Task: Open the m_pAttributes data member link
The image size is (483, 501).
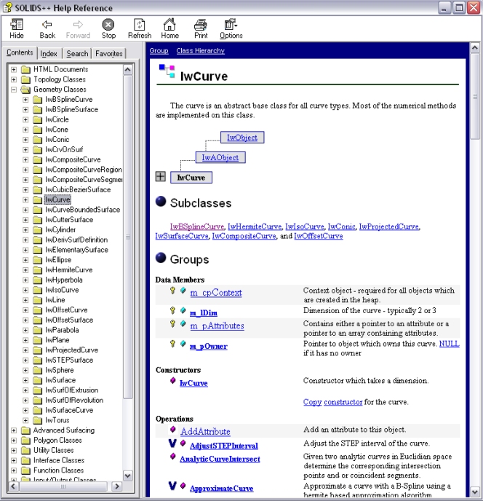Action: (217, 326)
